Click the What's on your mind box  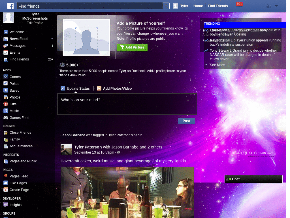point(127,104)
